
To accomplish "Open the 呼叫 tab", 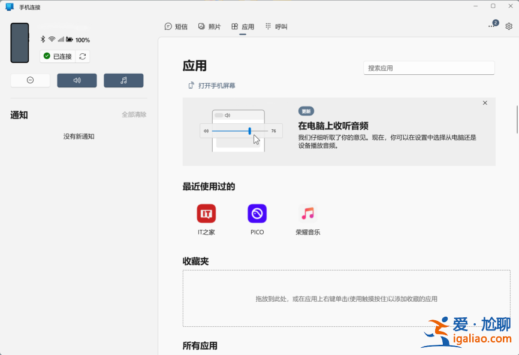I will click(x=276, y=26).
